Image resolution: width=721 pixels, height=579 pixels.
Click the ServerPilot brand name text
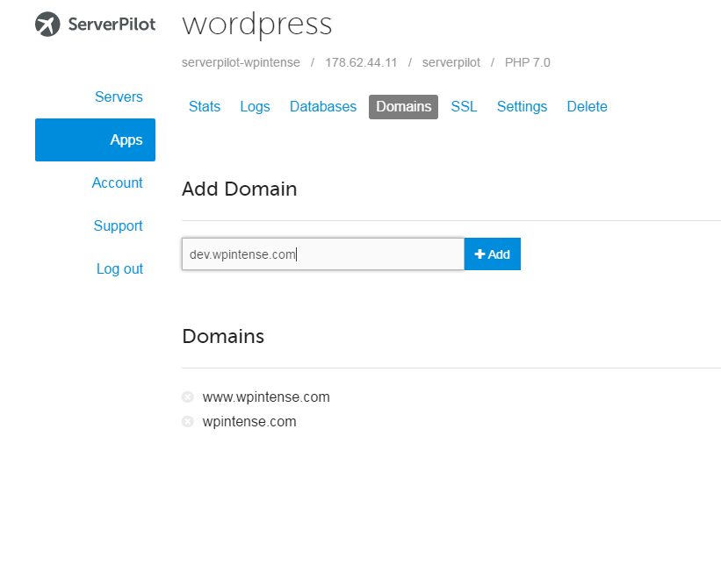112,24
